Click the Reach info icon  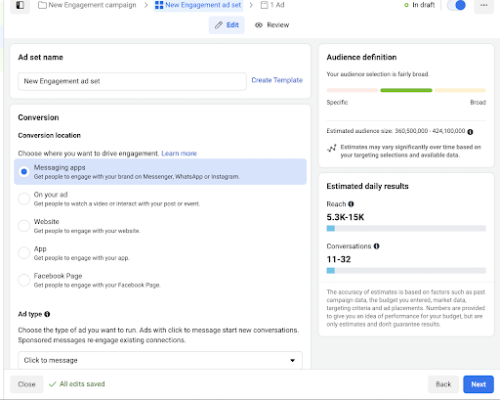(351, 204)
